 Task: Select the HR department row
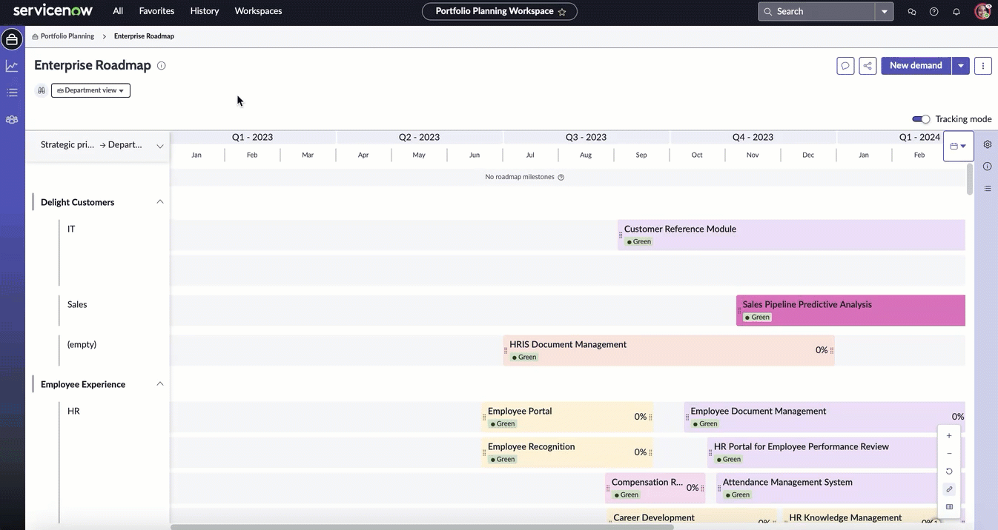[x=73, y=412]
